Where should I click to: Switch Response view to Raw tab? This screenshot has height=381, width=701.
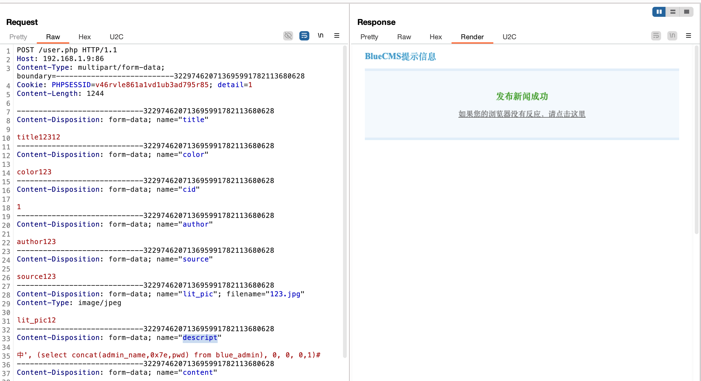point(404,37)
